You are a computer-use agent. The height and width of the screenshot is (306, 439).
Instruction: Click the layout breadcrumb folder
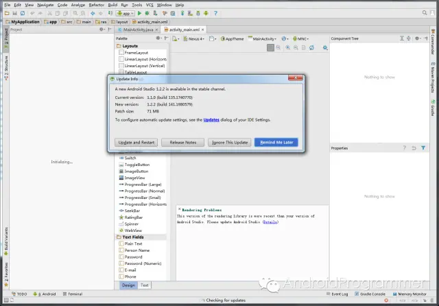[119, 22]
